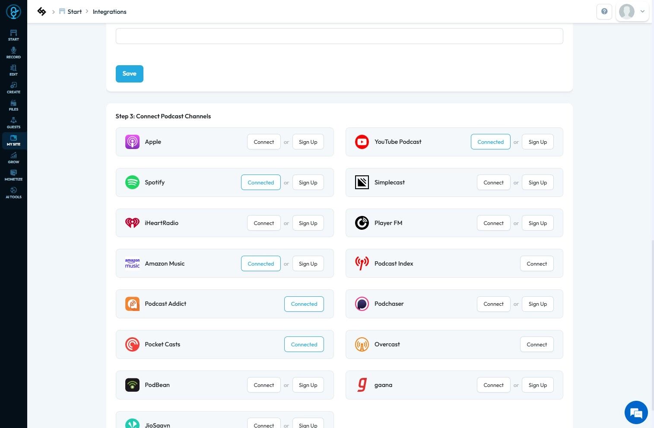The width and height of the screenshot is (654, 428).
Task: Click the Connected button for Pocket Casts
Action: click(x=304, y=345)
